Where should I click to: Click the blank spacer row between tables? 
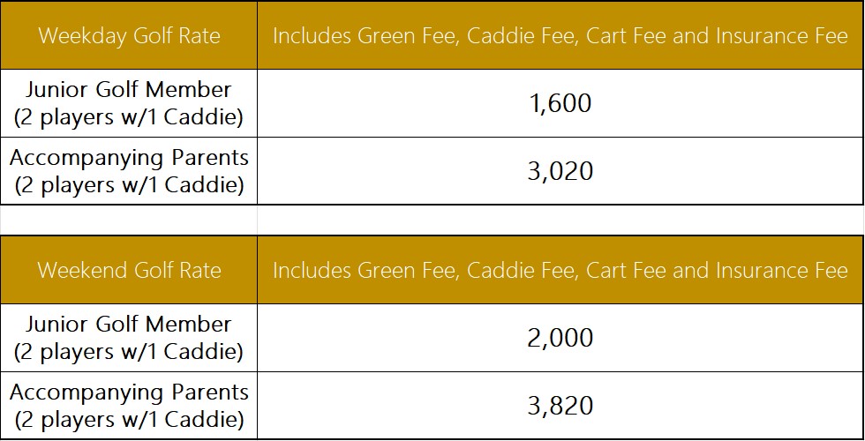point(432,220)
